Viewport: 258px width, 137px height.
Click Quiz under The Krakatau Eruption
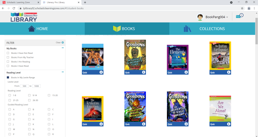(x=85, y=124)
